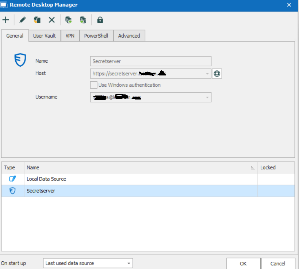299x269 pixels.
Task: Dismiss the dialog with Cancel
Action: [278, 264]
